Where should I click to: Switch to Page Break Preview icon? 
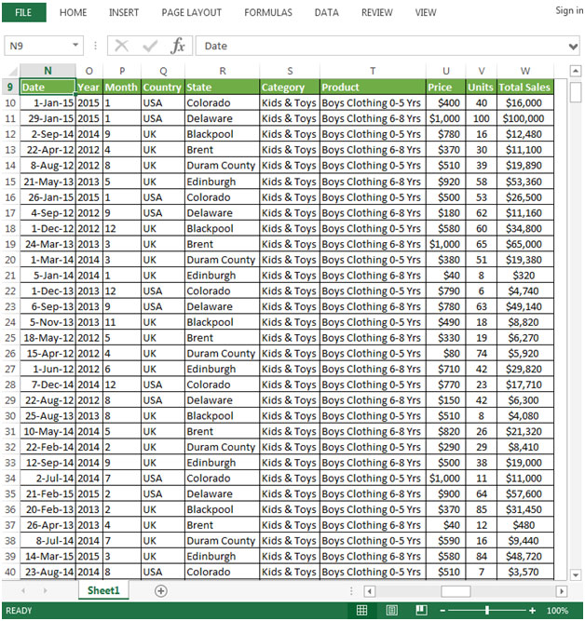[421, 611]
